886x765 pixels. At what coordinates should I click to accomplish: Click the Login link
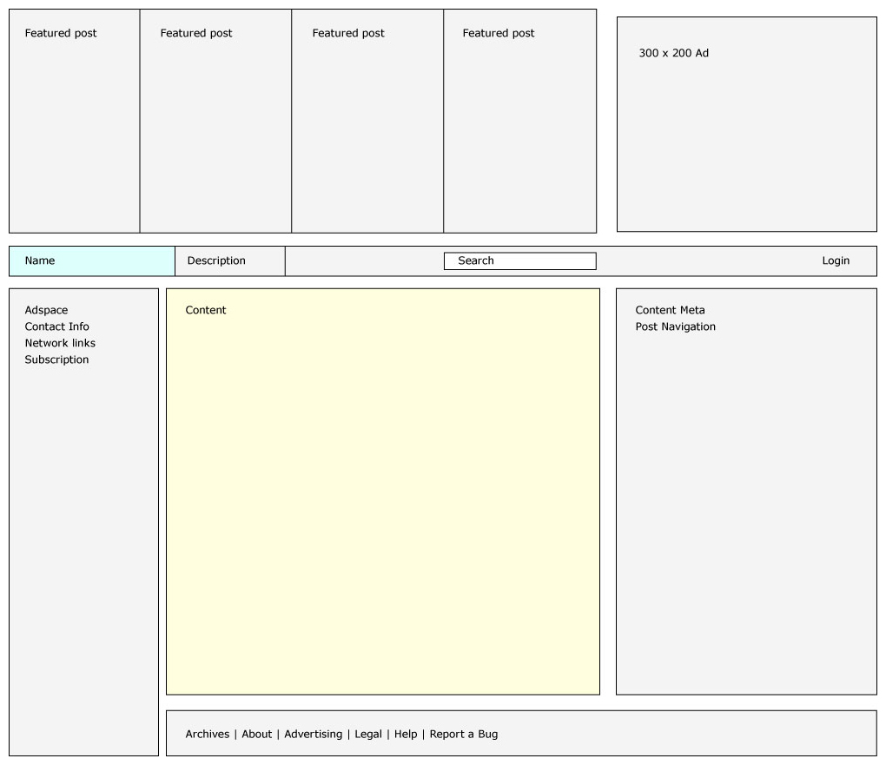point(836,260)
